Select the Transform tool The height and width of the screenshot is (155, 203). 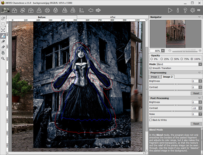coord(3,30)
